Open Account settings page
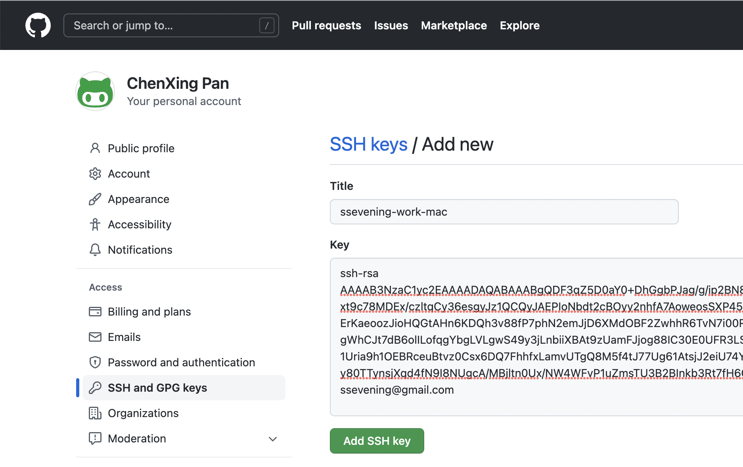The width and height of the screenshot is (743, 467). click(x=129, y=174)
